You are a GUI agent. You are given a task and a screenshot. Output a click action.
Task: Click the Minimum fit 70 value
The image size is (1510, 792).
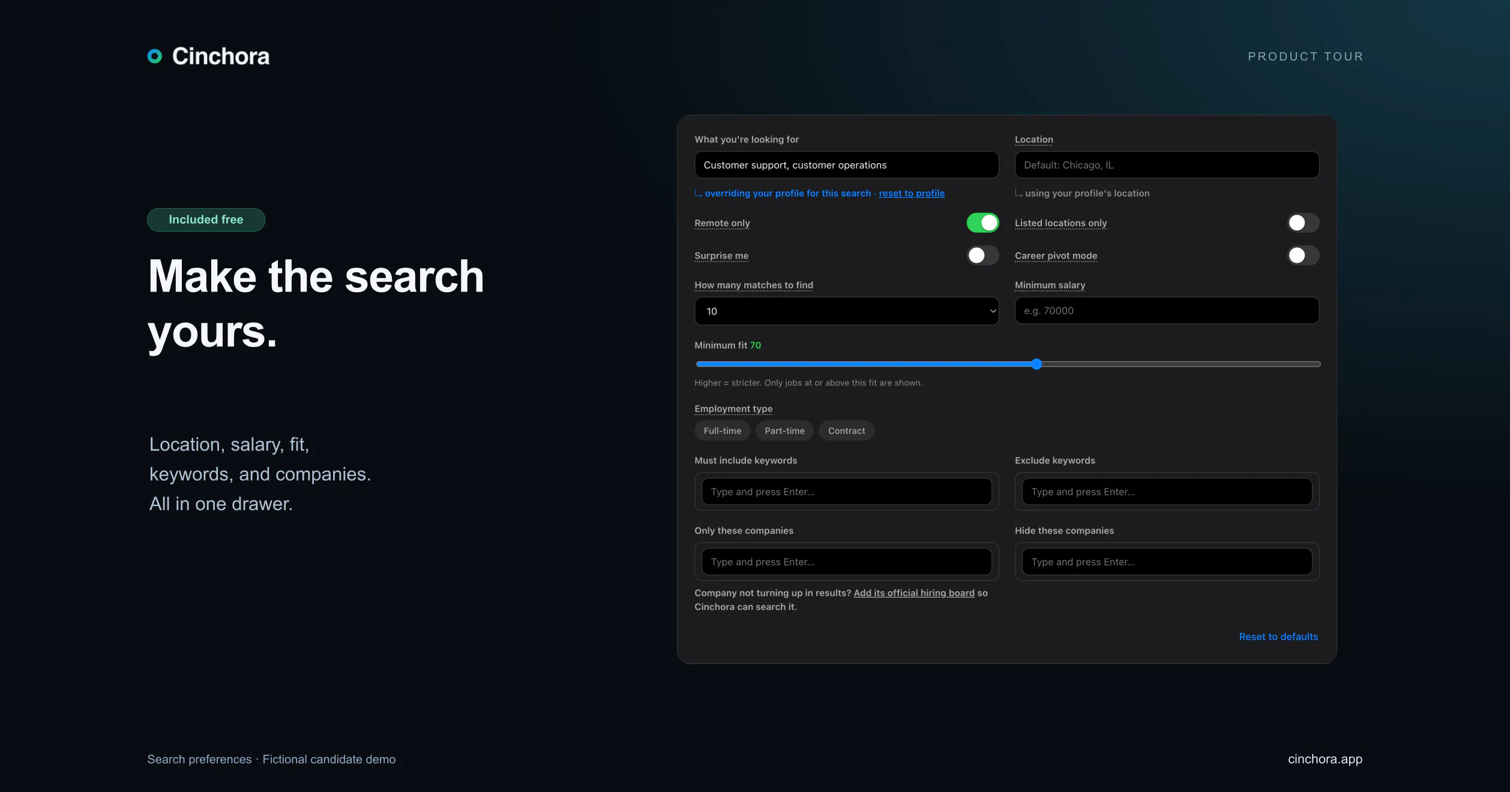(755, 345)
